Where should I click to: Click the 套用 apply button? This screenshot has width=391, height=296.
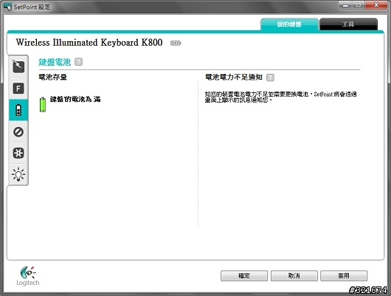click(x=344, y=276)
